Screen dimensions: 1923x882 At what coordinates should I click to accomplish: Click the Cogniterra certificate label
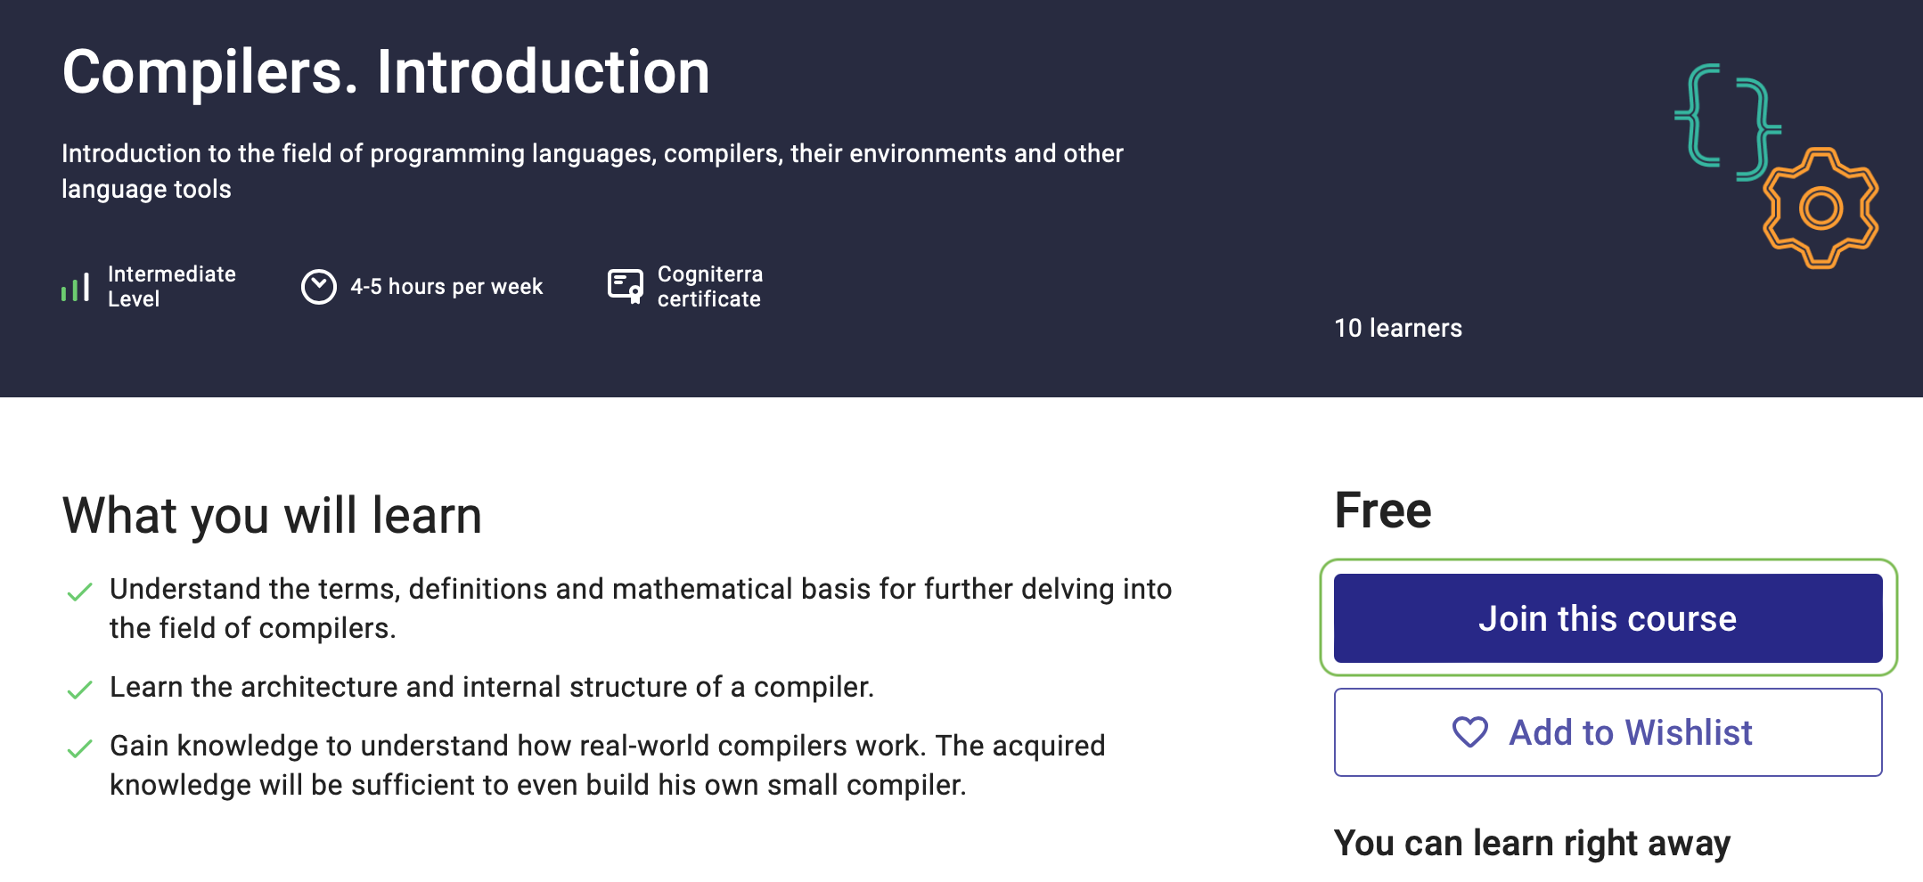(709, 286)
